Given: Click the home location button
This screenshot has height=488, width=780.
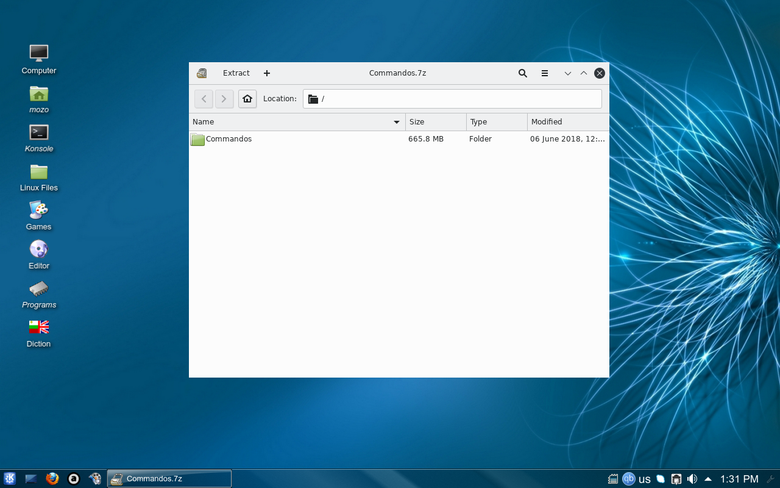Looking at the screenshot, I should [247, 98].
